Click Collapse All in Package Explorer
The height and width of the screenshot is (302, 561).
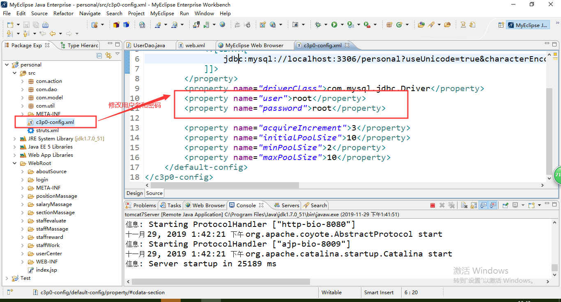(x=99, y=55)
